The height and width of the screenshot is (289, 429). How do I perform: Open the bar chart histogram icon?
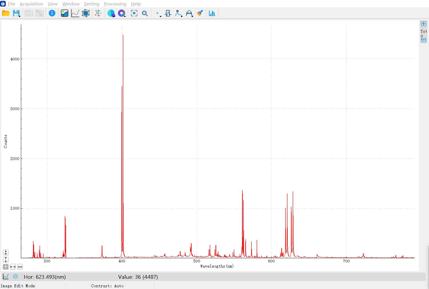[x=212, y=13]
